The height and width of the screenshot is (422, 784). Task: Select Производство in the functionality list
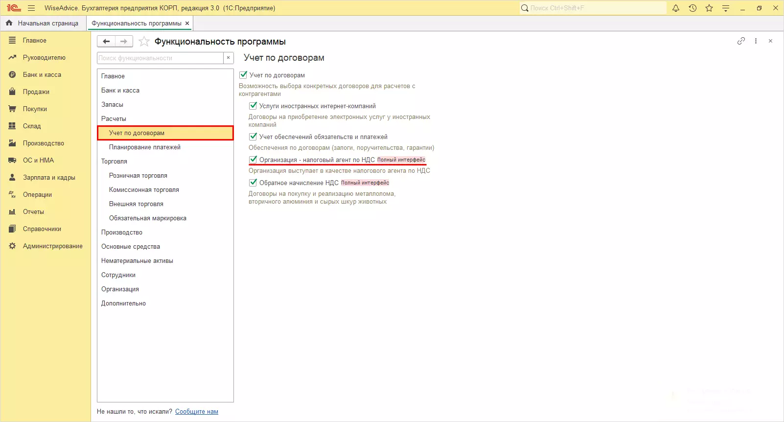pyautogui.click(x=165, y=233)
